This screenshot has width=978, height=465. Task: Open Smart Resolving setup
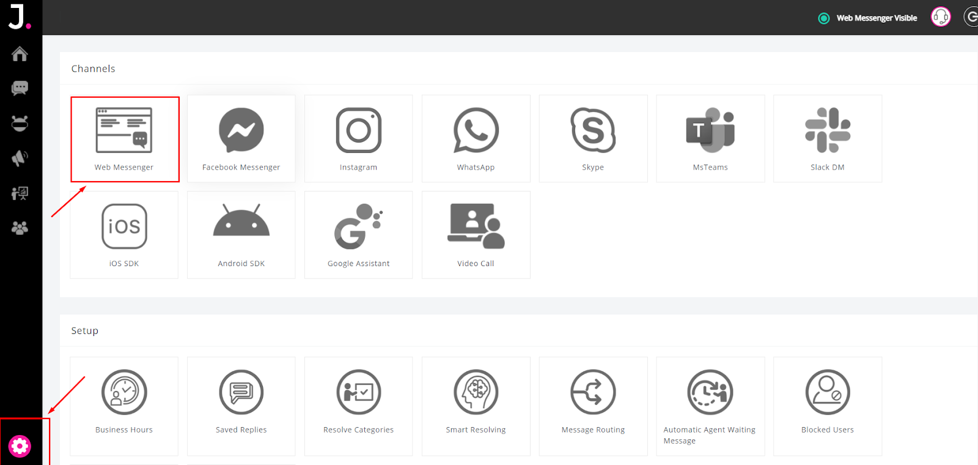pyautogui.click(x=476, y=406)
